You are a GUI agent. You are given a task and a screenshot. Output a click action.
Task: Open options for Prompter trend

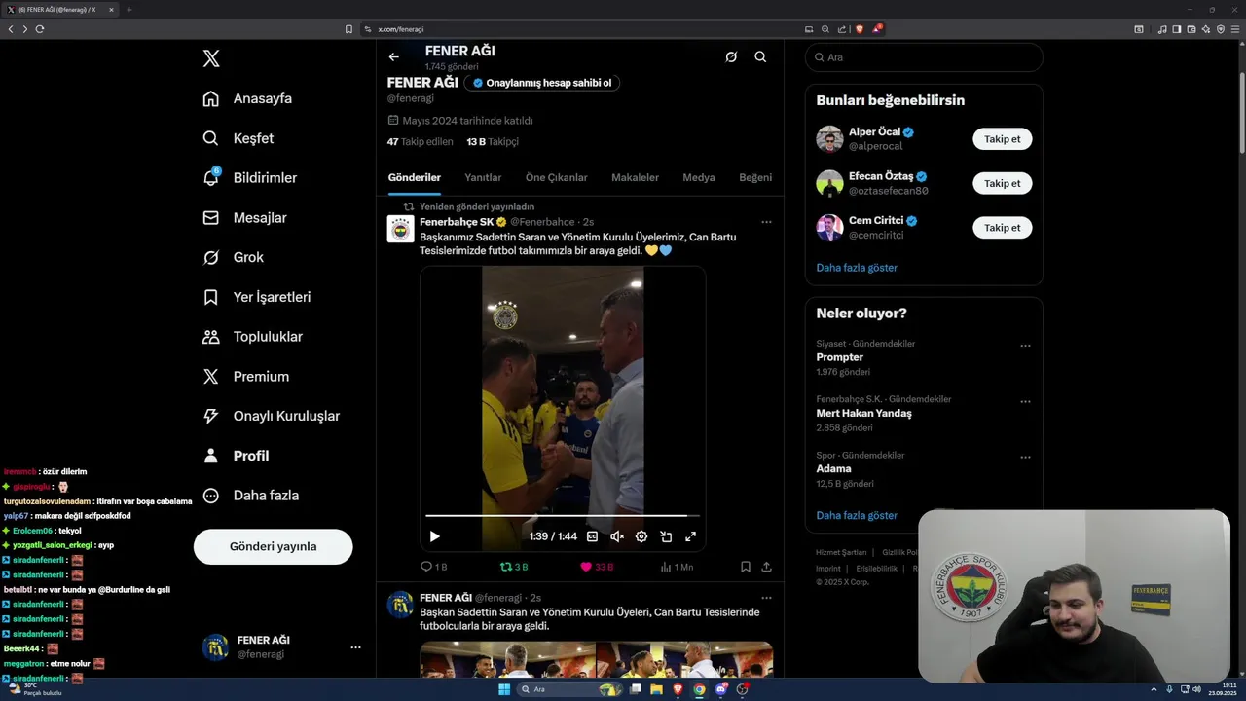click(x=1025, y=346)
